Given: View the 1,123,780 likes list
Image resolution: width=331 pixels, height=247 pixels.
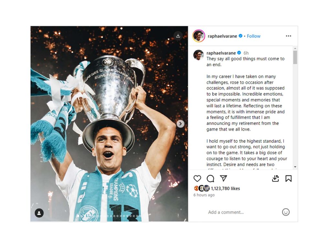Looking at the screenshot, I should 225,188.
